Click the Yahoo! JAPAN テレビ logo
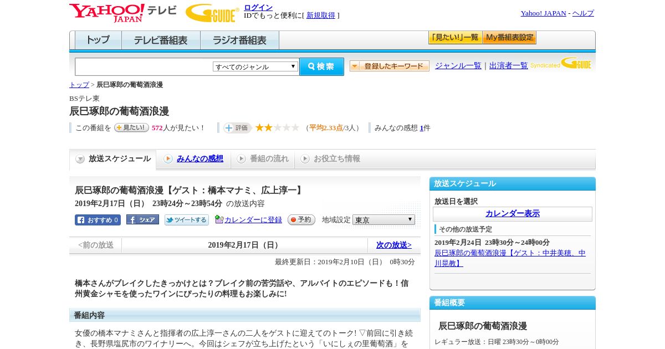 [x=123, y=12]
